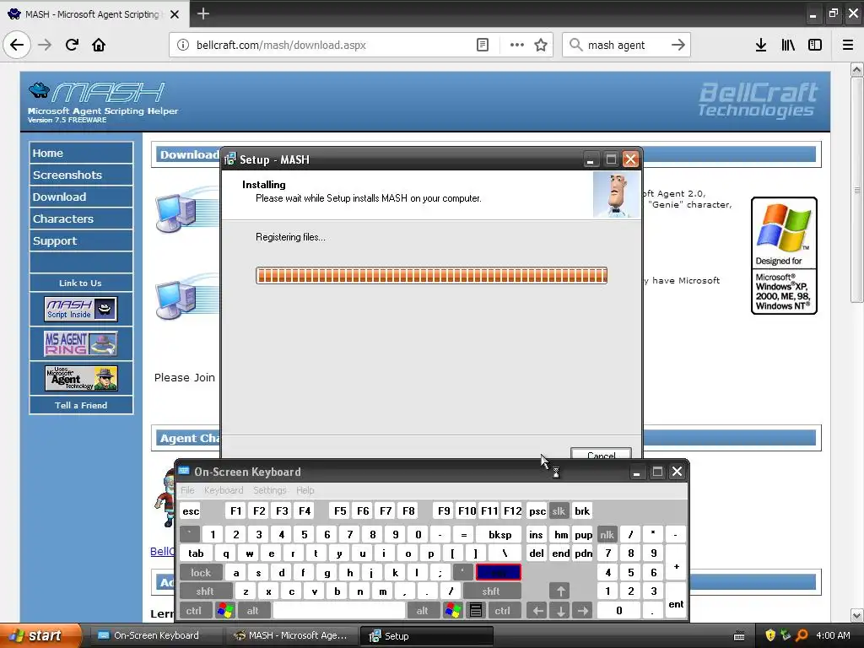Toggle the left shft key on keyboard
864x648 pixels.
click(x=205, y=591)
